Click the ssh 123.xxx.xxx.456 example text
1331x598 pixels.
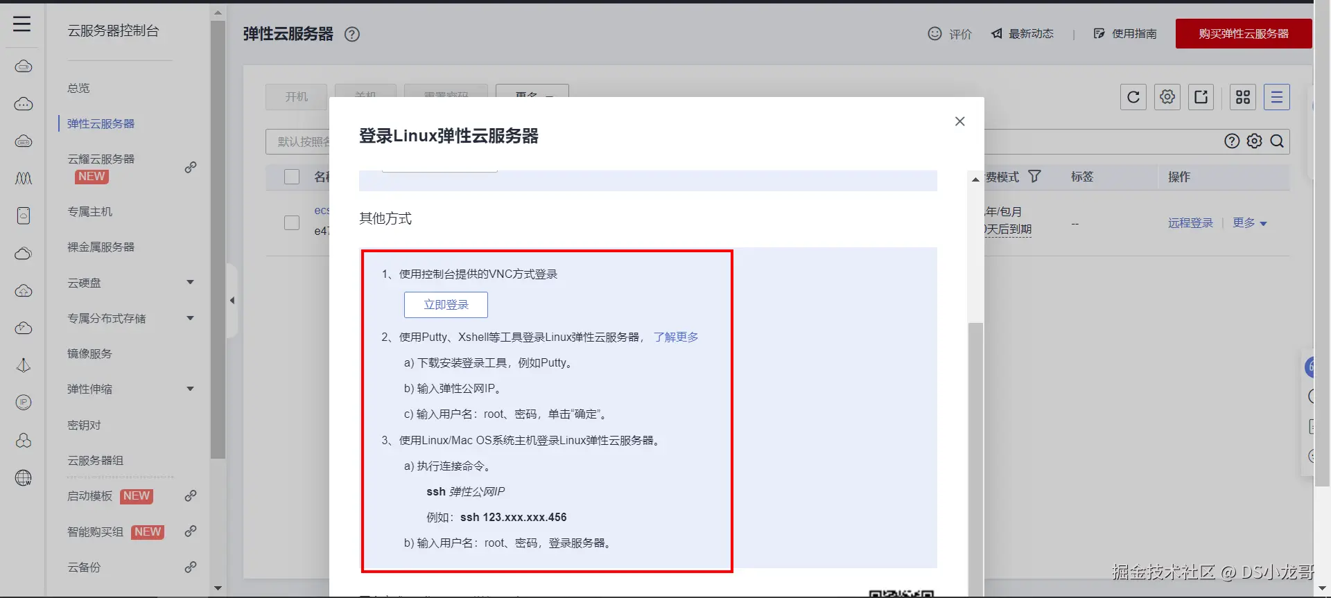[513, 517]
